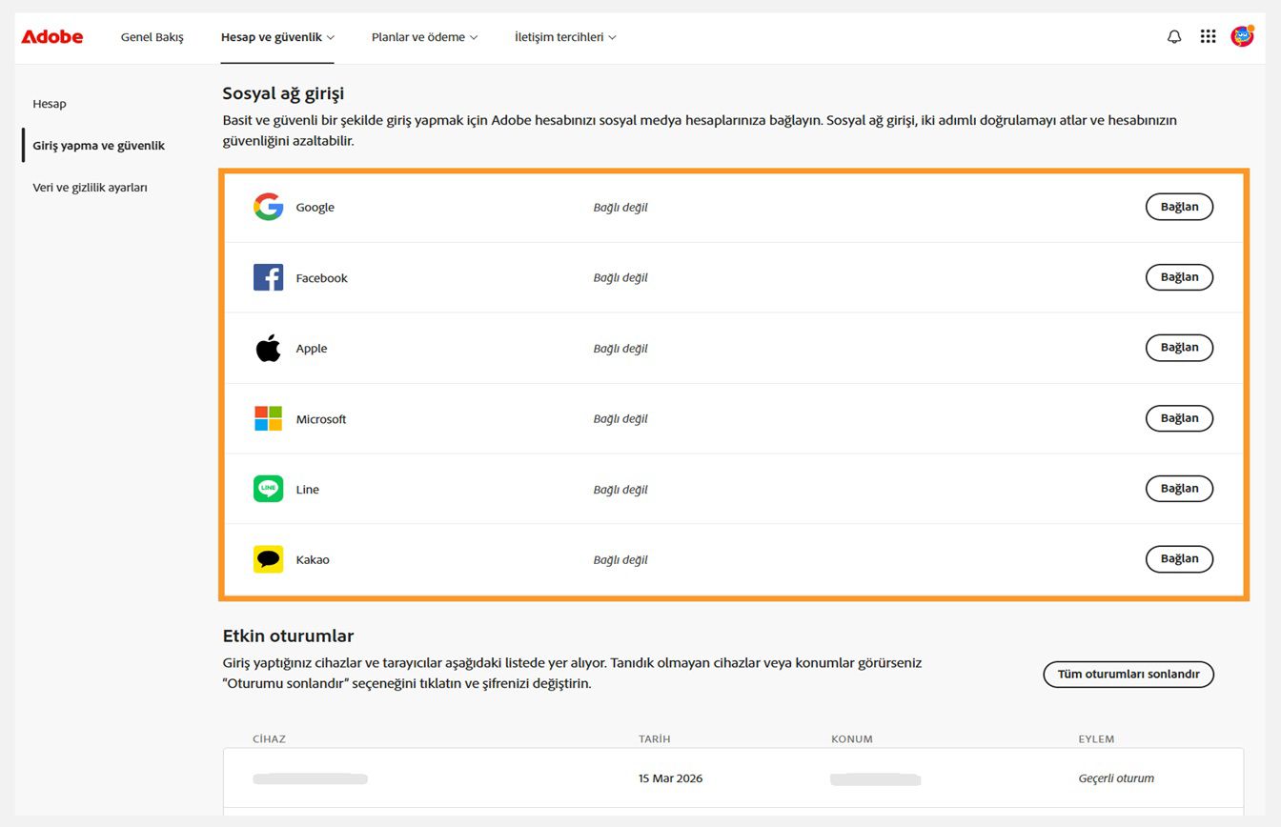
Task: Click Bağlan for the Facebook account
Action: 1179,277
